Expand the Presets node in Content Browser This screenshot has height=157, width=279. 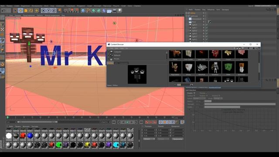point(109,59)
